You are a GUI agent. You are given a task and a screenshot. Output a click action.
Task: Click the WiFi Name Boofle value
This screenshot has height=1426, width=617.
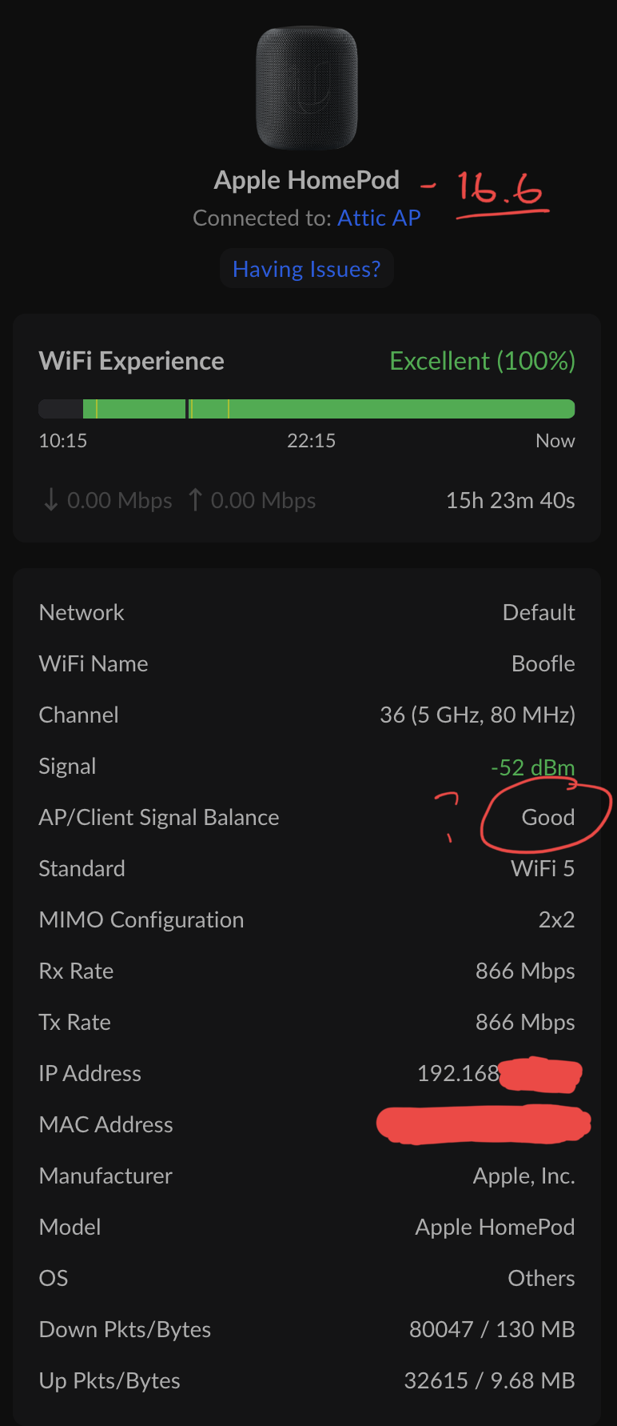click(x=543, y=663)
